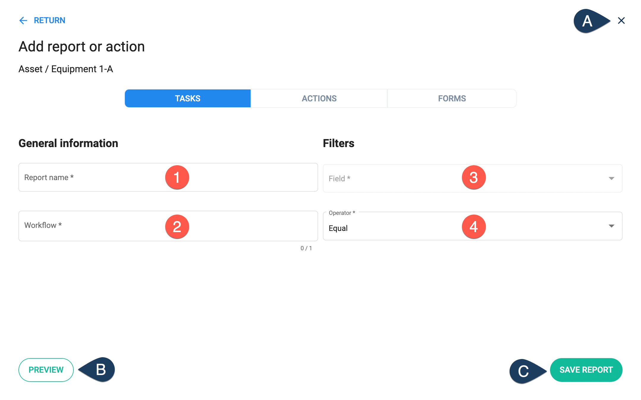Viewport: 641px width, 400px height.
Task: Select the TASKS tab
Action: click(188, 98)
